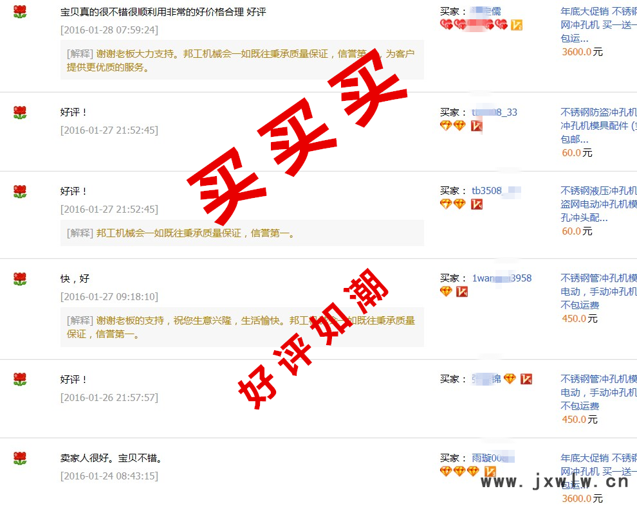Click the V4 badge next to the buyer ending 锦

(x=526, y=379)
